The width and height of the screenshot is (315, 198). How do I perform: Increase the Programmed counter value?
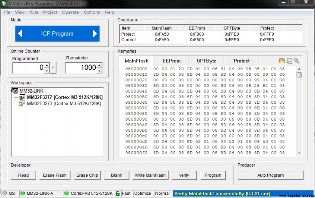(x=47, y=65)
